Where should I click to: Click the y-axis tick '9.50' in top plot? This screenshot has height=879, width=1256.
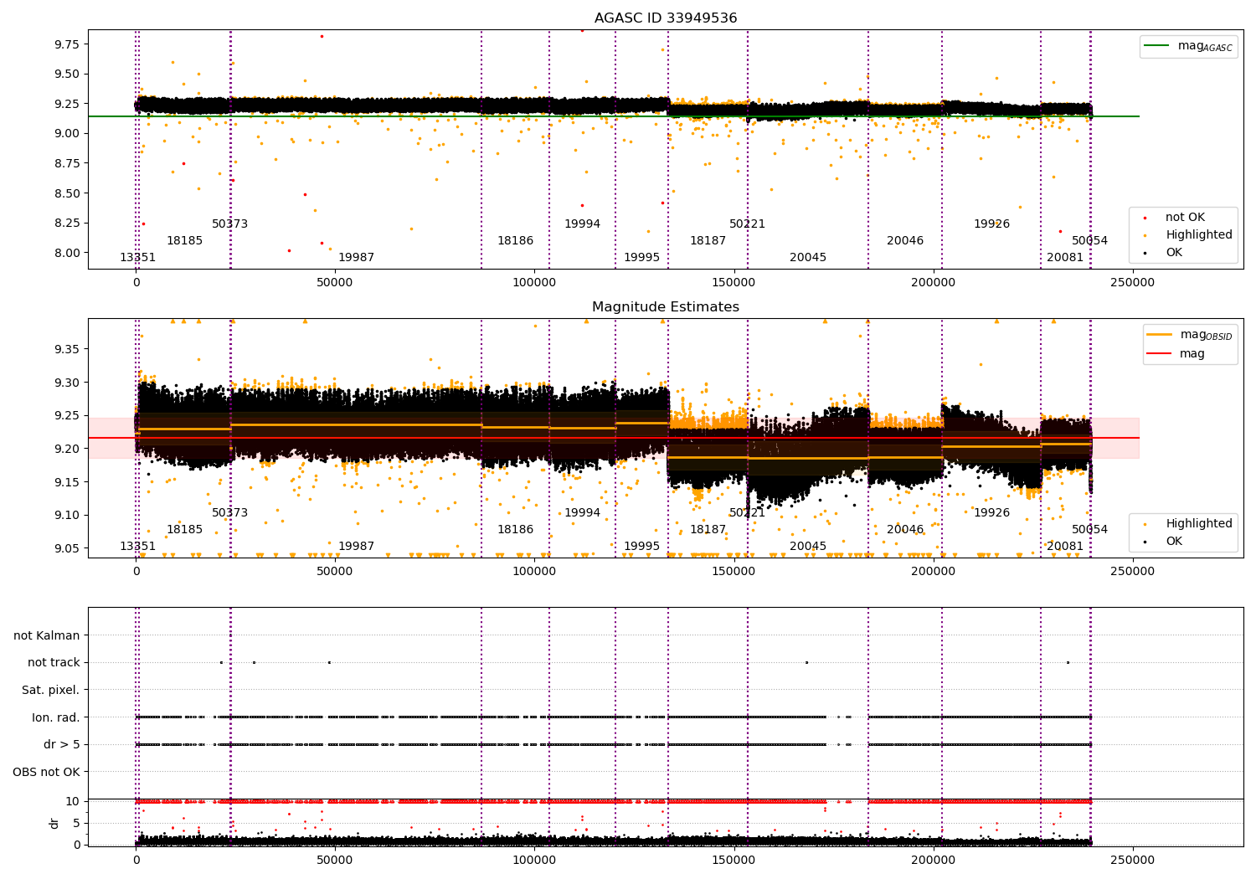[x=65, y=74]
